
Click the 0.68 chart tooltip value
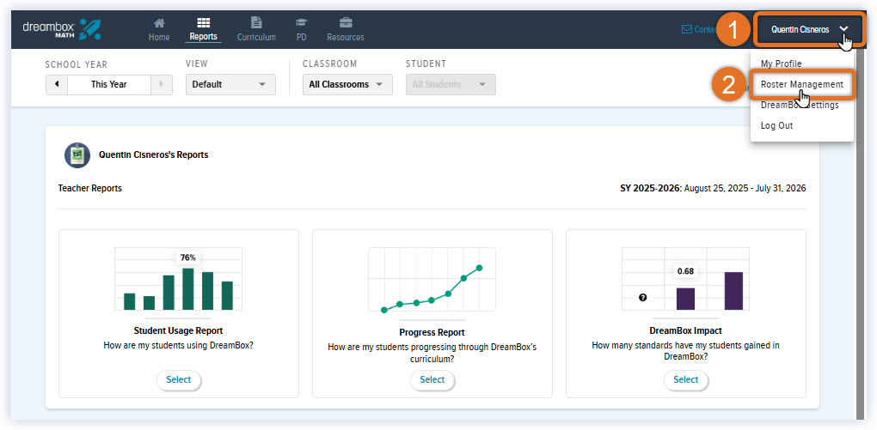tap(685, 271)
